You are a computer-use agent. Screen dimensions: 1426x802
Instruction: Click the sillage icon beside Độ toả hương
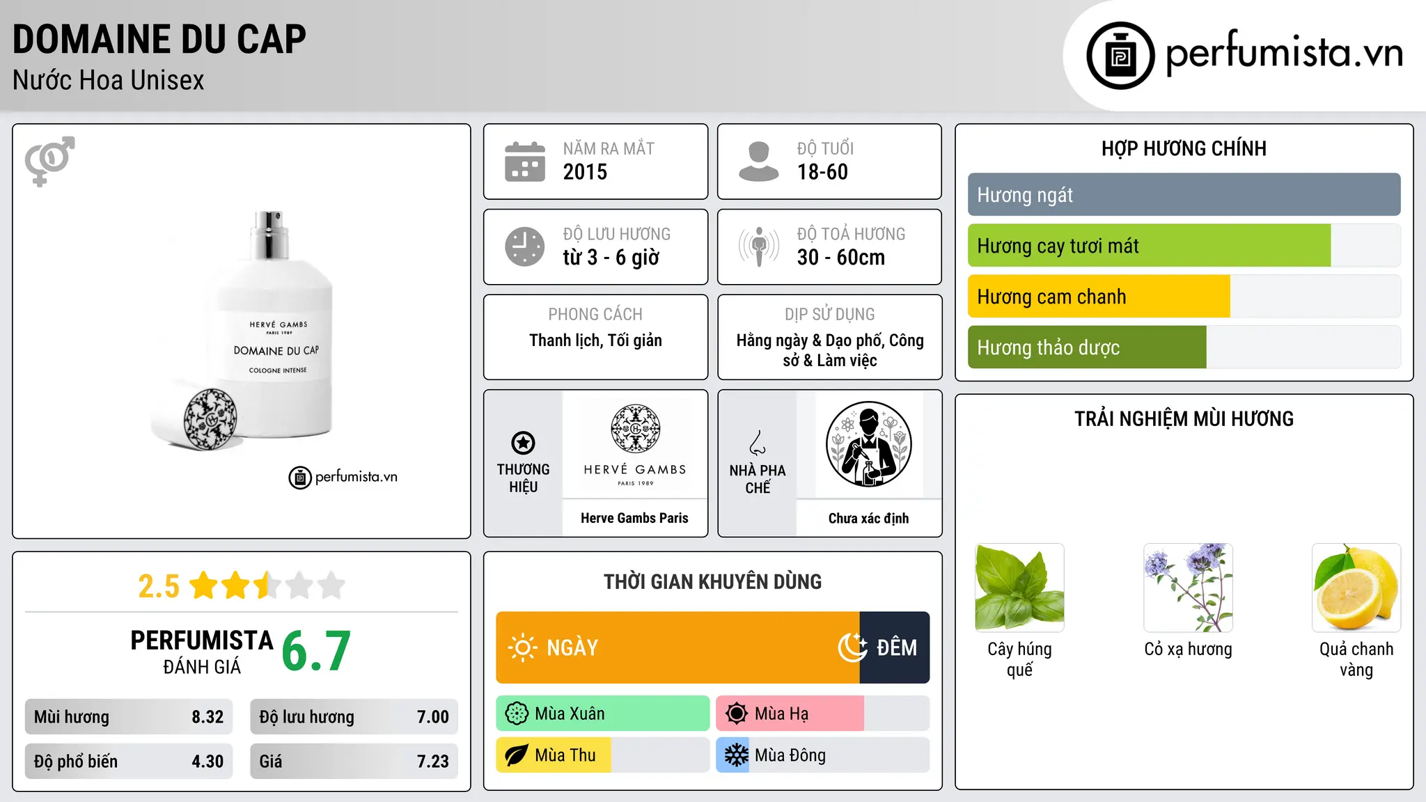click(759, 246)
